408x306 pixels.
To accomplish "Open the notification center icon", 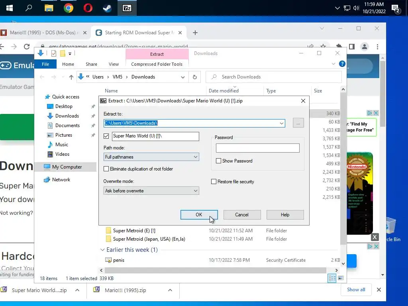I will click(x=396, y=9).
